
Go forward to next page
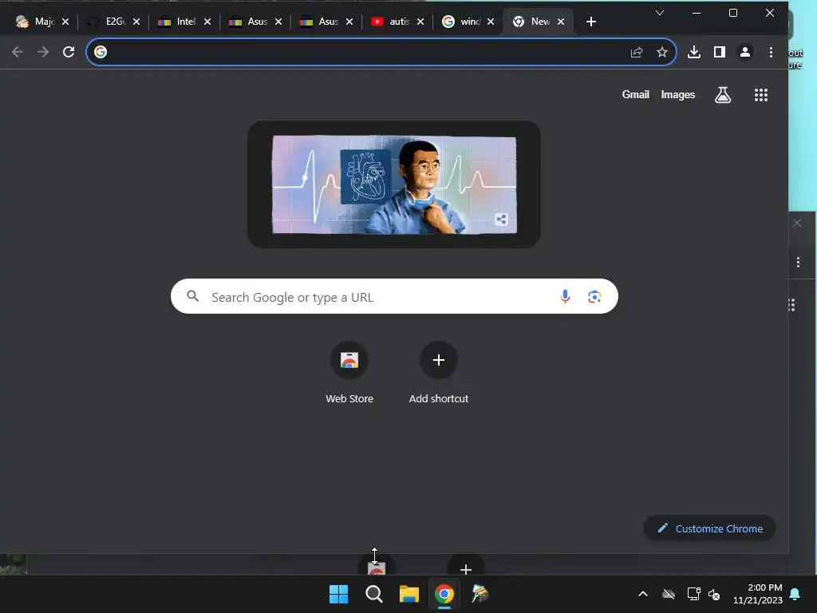coord(43,52)
